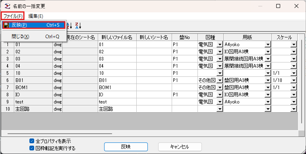Click the 盤No cell P1 in row IO
Image resolution: width=306 pixels, height=154 pixels.
click(185, 95)
